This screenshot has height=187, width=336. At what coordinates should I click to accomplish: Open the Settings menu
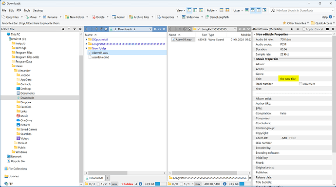[38, 10]
